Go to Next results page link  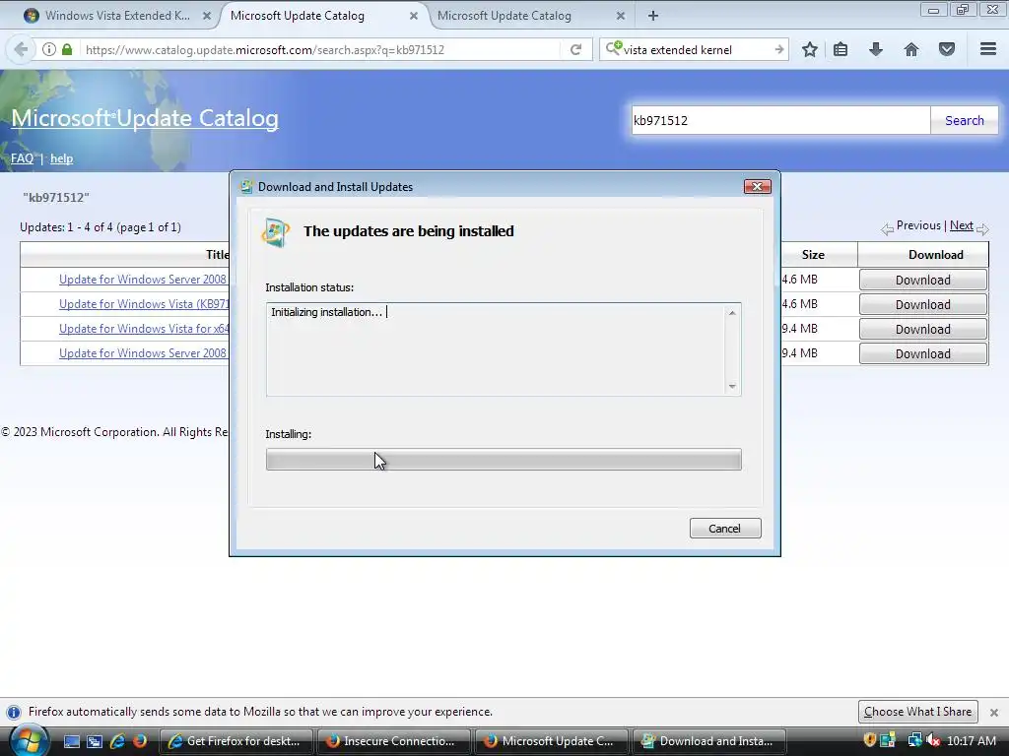coord(962,225)
